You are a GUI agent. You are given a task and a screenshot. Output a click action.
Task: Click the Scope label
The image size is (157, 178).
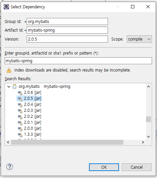(117, 39)
